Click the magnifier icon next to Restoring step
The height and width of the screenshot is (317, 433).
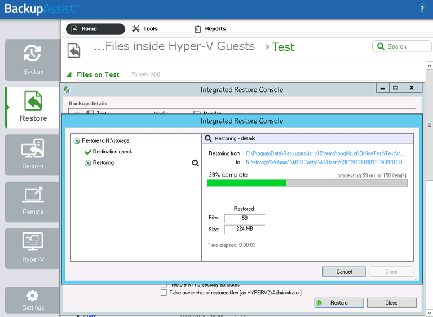click(x=195, y=163)
